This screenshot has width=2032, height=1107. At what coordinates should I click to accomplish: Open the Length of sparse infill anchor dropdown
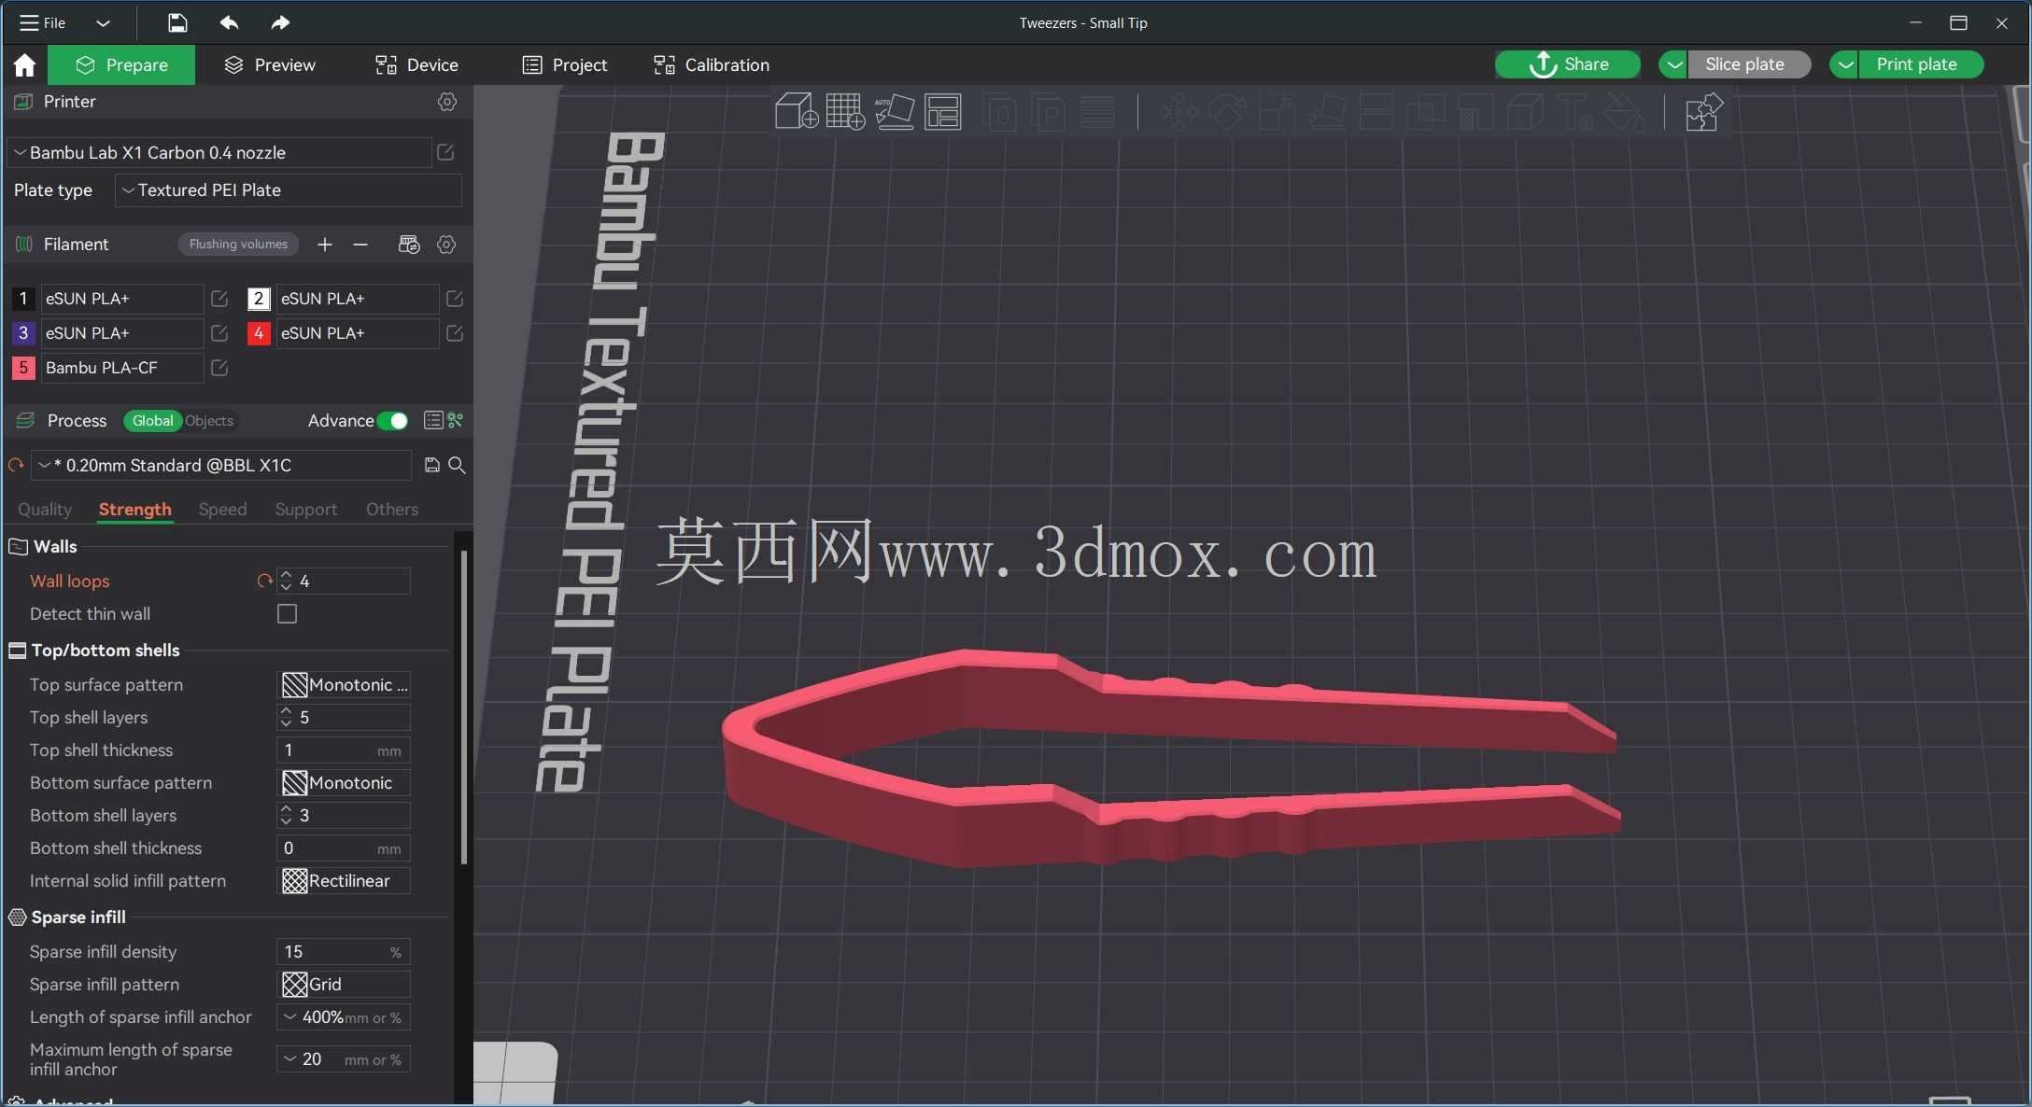(x=344, y=1017)
